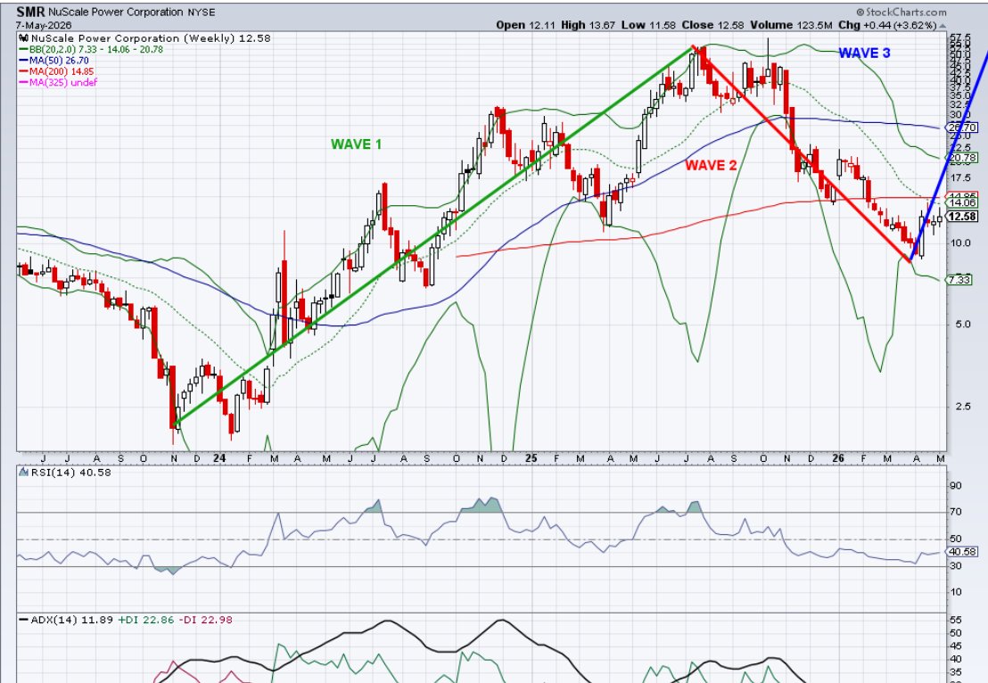Select the MA(50) 26.70 legend entry
Screen dimensions: 988x683
pyautogui.click(x=54, y=61)
